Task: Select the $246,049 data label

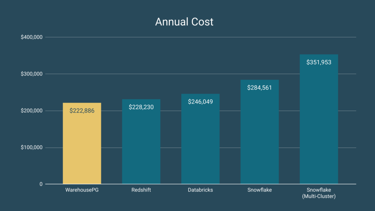Action: 200,101
